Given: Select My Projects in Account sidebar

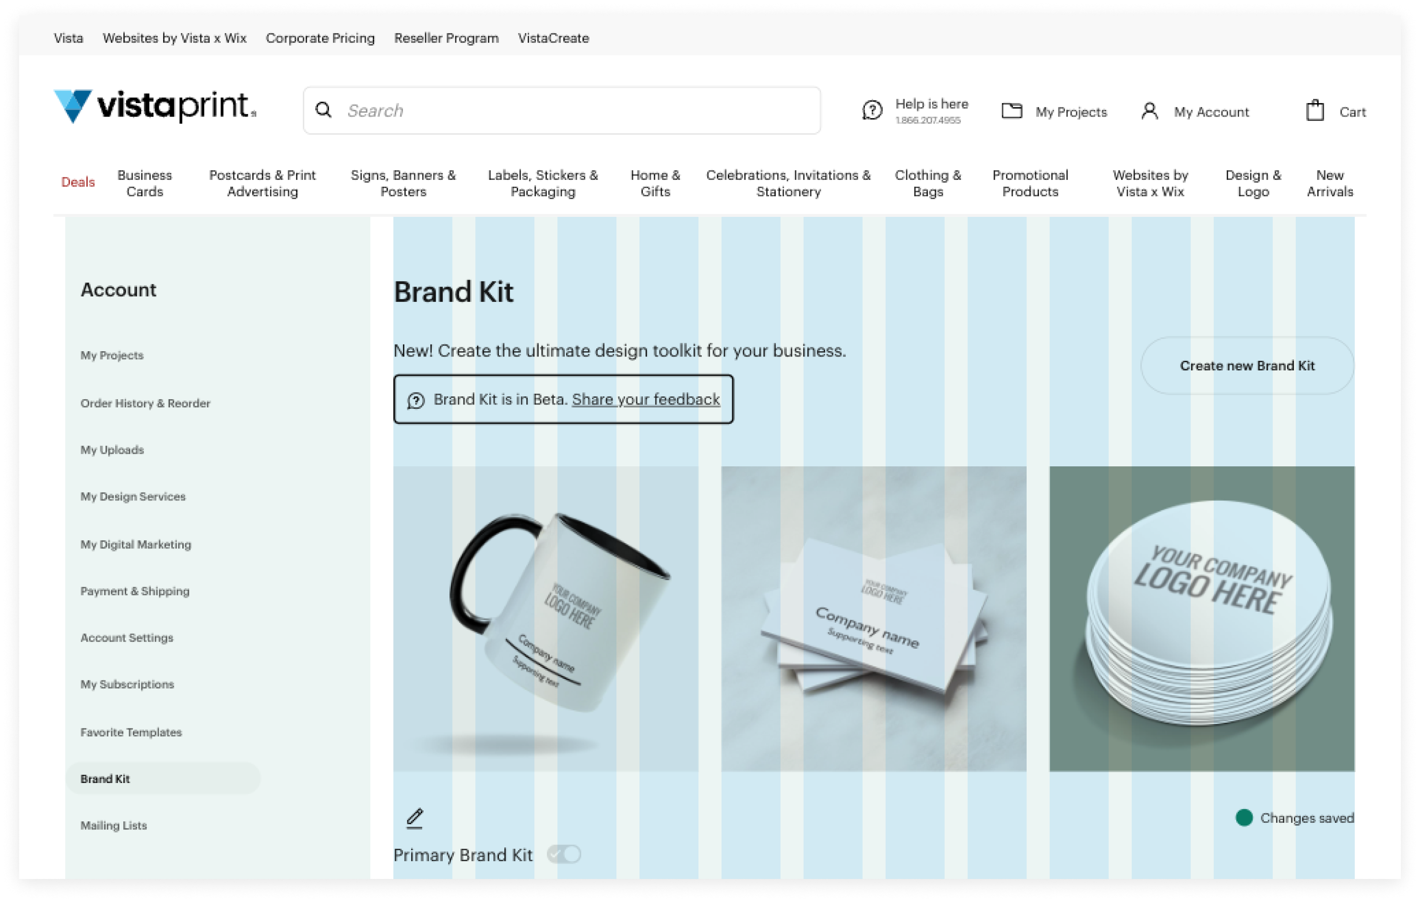Looking at the screenshot, I should (x=112, y=355).
